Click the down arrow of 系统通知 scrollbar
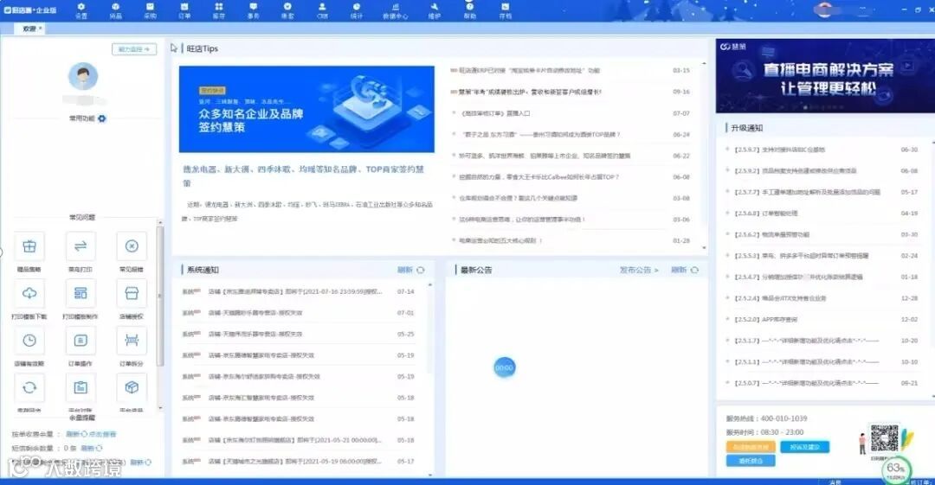935x485 pixels. coord(430,475)
